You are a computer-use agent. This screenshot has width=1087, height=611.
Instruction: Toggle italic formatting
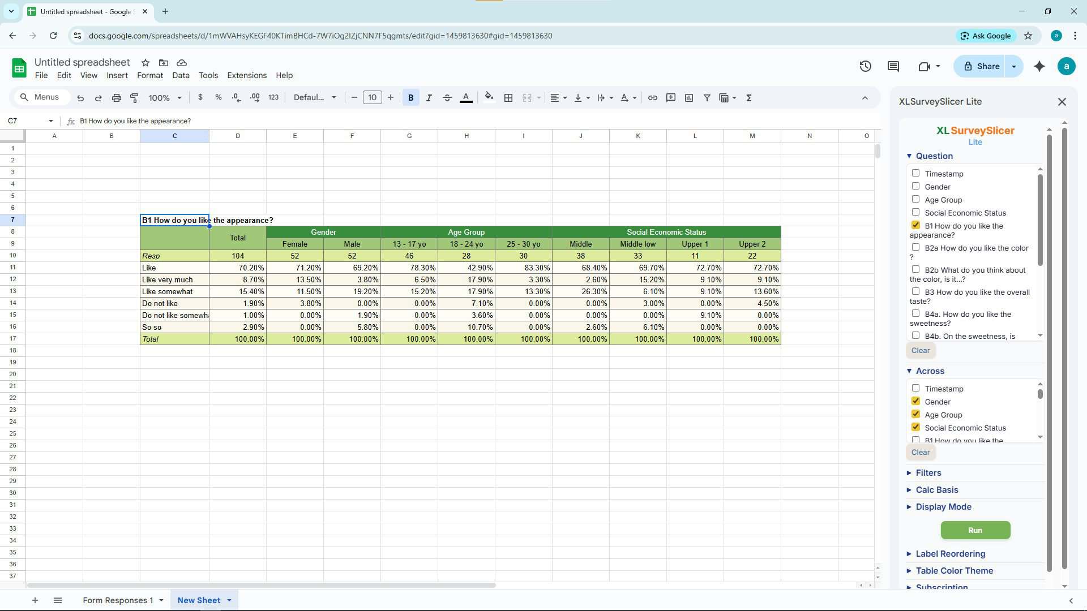pos(429,98)
